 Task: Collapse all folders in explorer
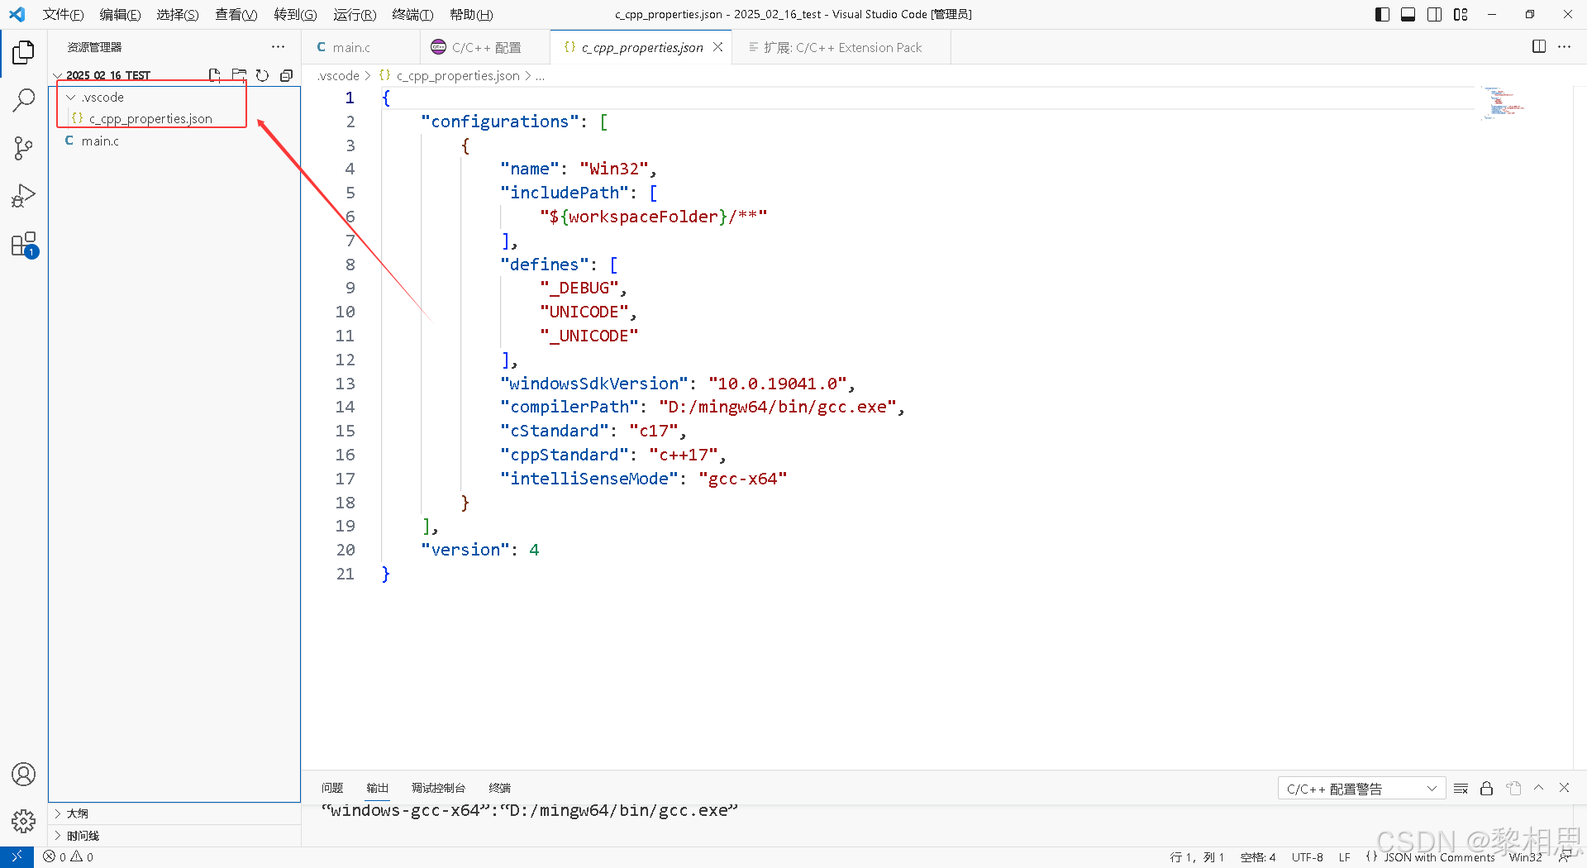tap(286, 75)
